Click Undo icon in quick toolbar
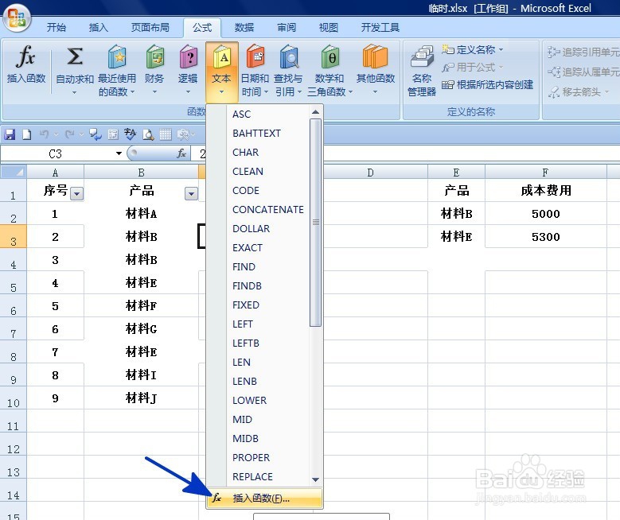This screenshot has height=520, width=620. (44, 134)
